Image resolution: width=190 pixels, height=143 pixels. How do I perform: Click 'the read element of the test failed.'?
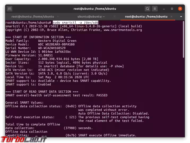pyautogui.click(x=111, y=121)
